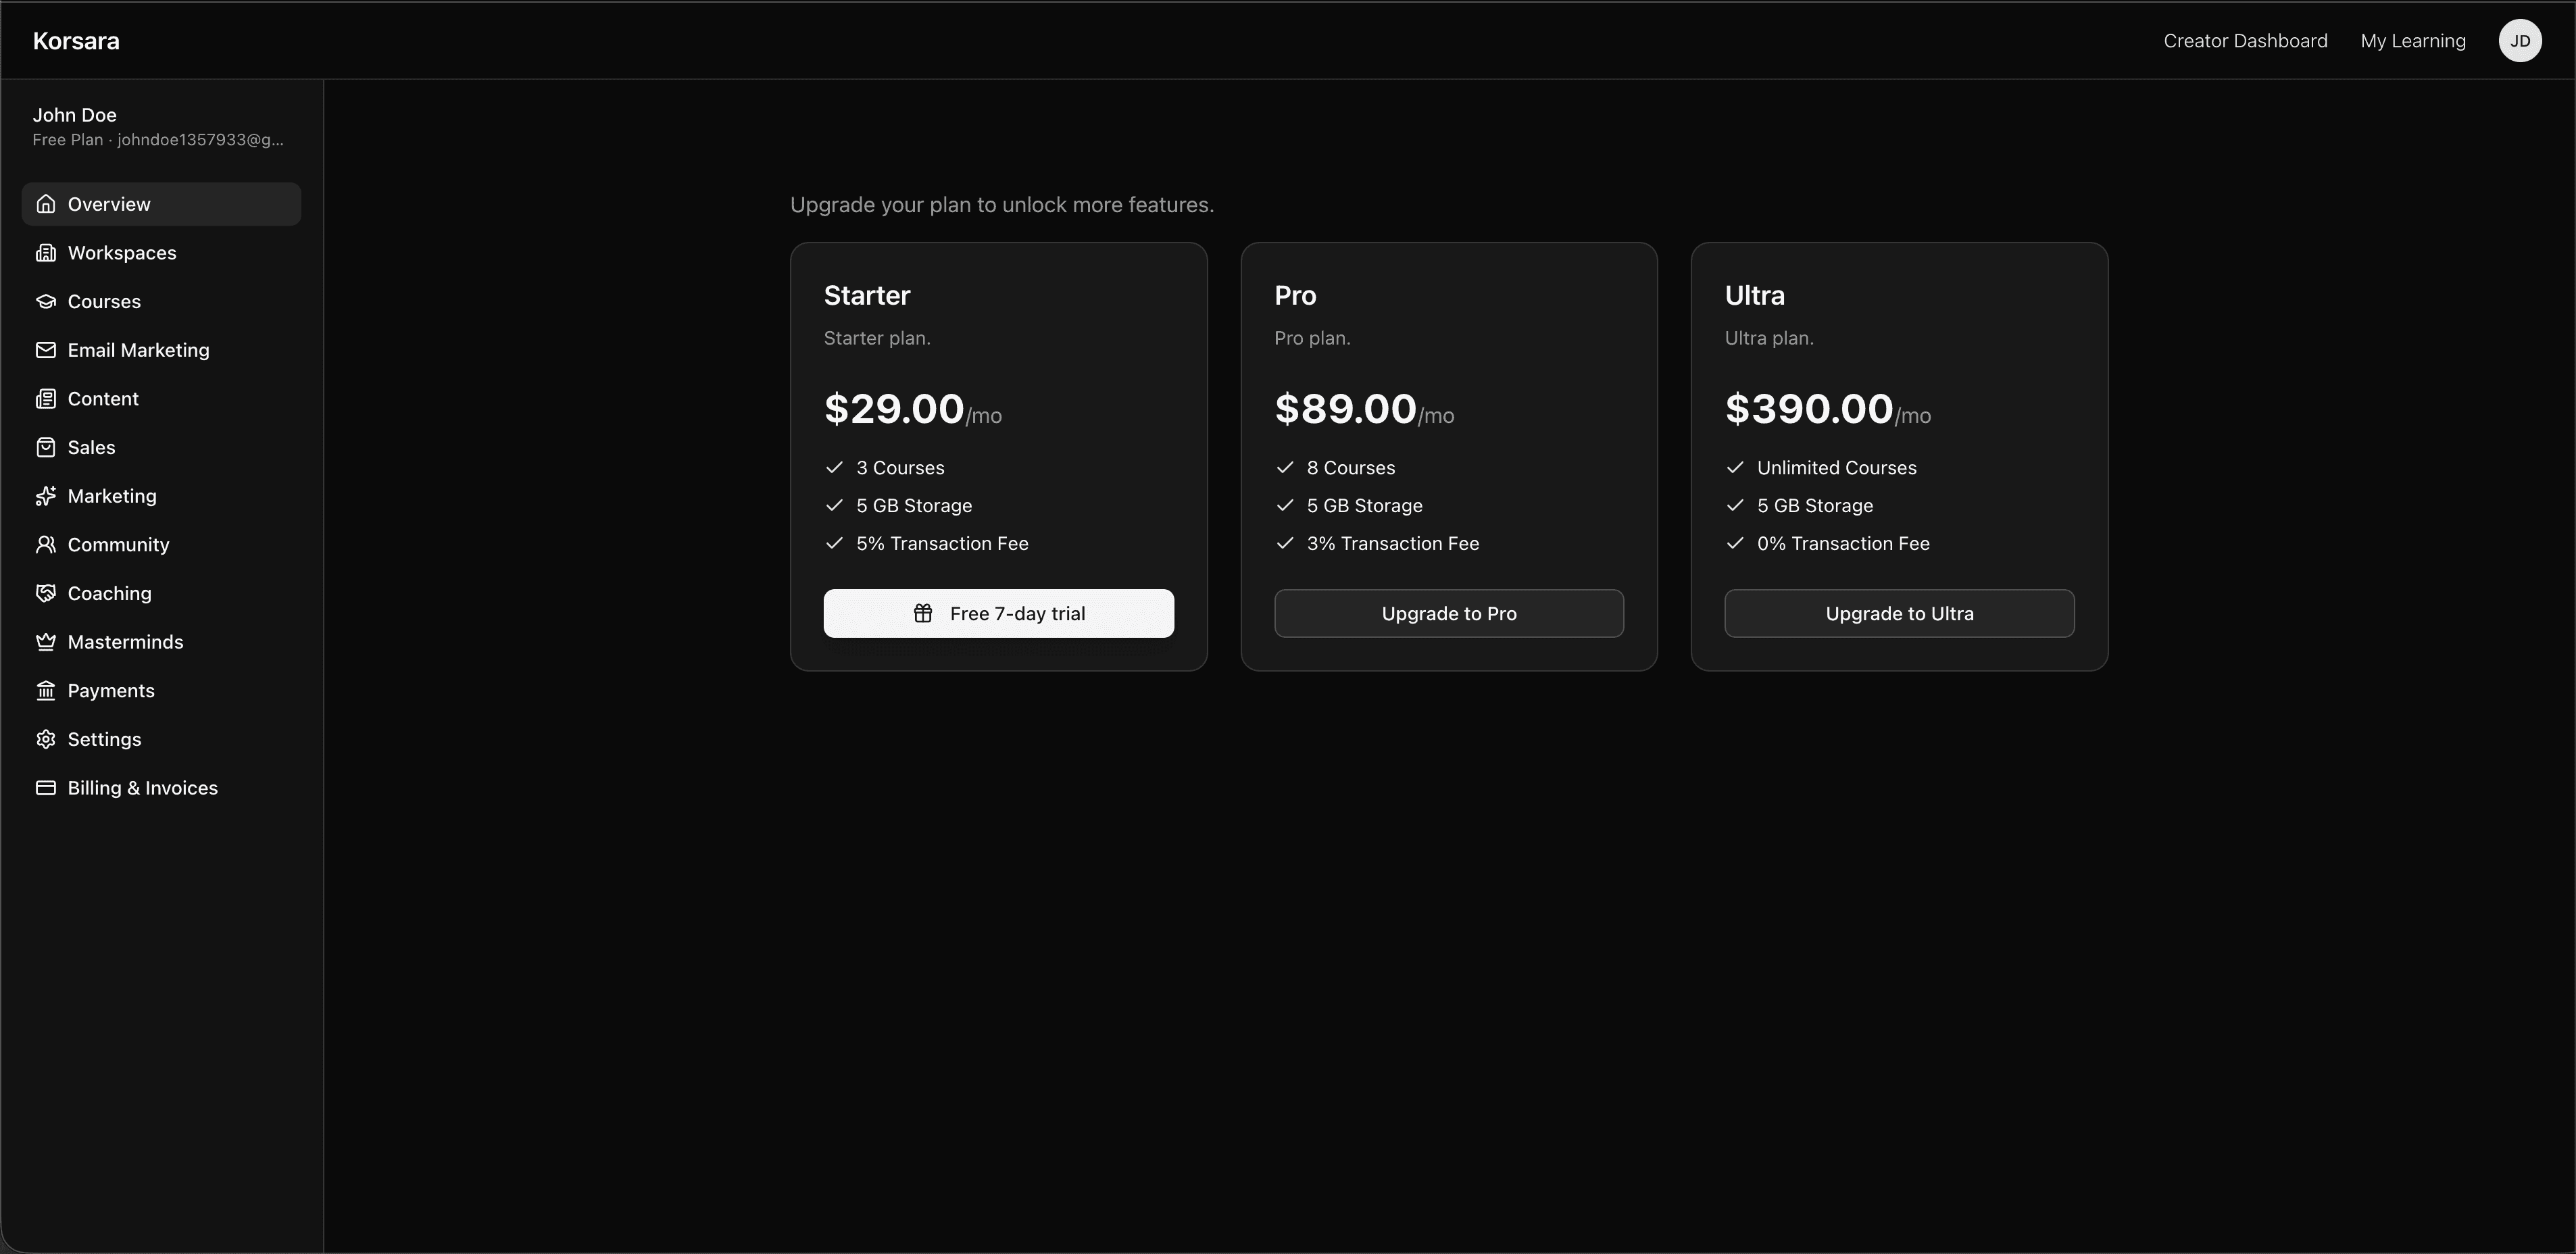Select the Sales tag icon
This screenshot has height=1254, width=2576.
pyautogui.click(x=46, y=447)
